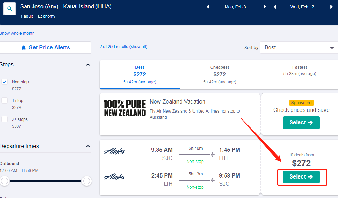Click the 100% Pure New Zealand logo

[125, 108]
